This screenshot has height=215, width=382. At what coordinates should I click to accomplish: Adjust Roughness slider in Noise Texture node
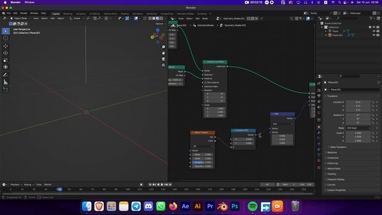click(x=203, y=162)
